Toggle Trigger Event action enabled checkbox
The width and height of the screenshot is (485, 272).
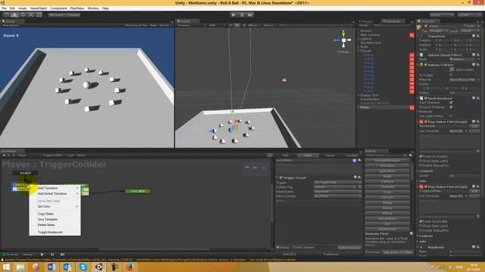coord(280,178)
